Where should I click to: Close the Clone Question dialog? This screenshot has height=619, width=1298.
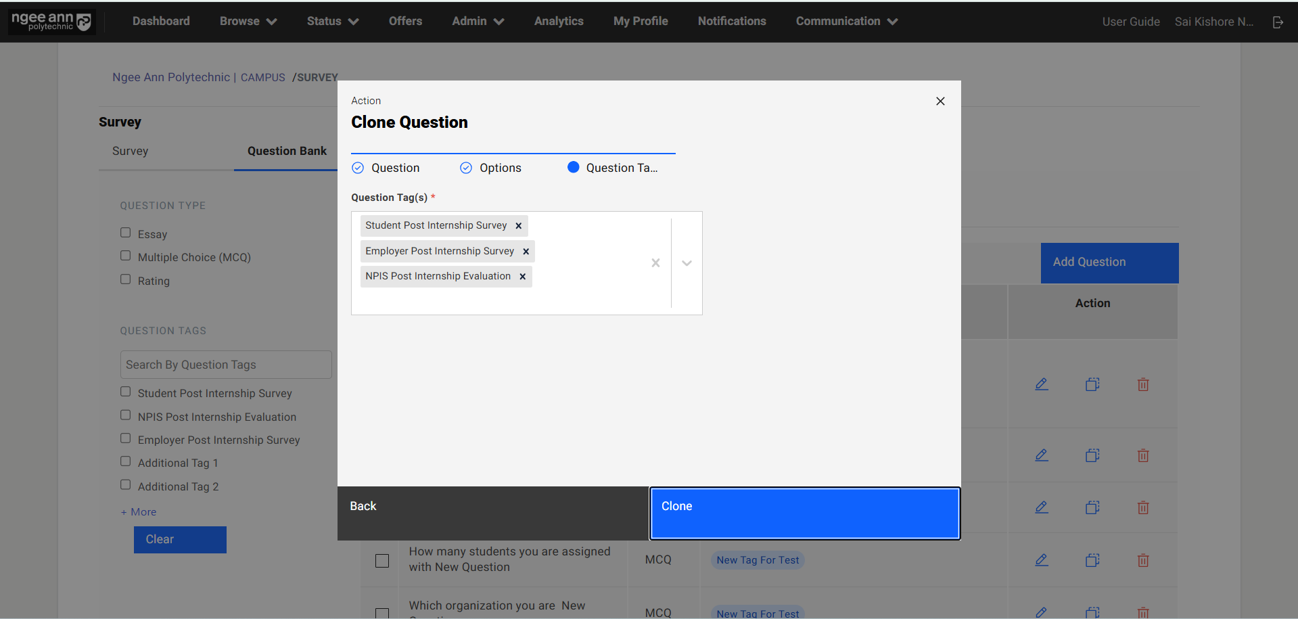tap(940, 101)
